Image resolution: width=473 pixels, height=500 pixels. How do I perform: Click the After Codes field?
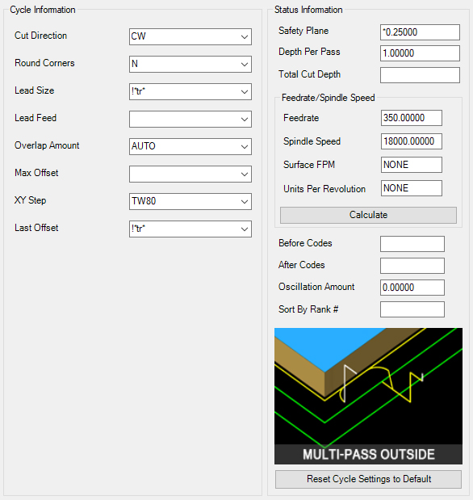pyautogui.click(x=412, y=266)
